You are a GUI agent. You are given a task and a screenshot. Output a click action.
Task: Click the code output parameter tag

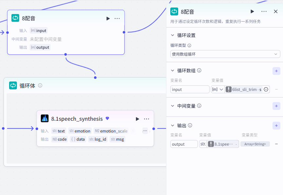tap(60, 139)
